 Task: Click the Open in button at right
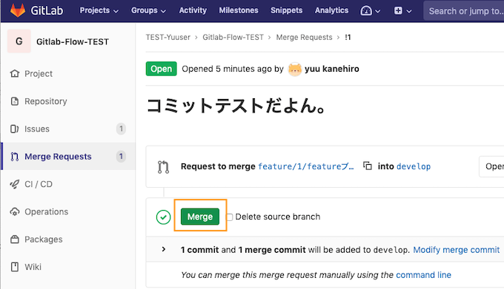tap(491, 166)
